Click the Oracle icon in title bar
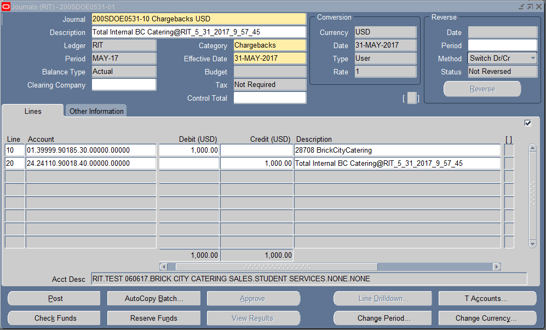Viewport: 546px width, 330px height. [6, 6]
